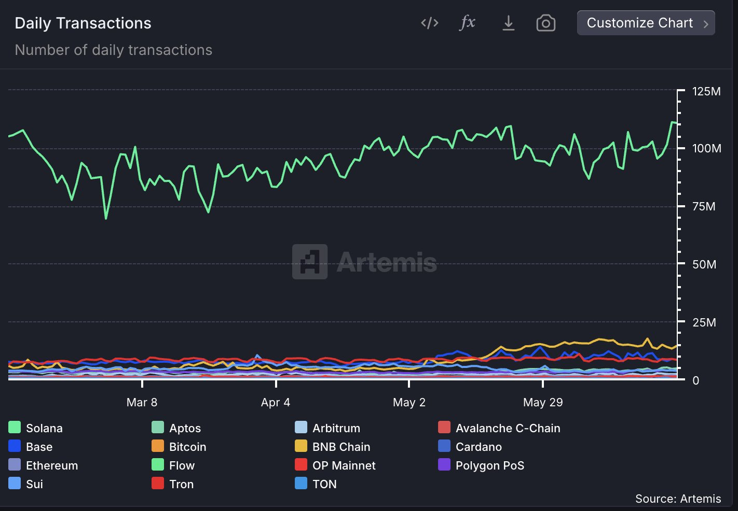
Task: Click the Tron legend label
Action: tap(181, 484)
